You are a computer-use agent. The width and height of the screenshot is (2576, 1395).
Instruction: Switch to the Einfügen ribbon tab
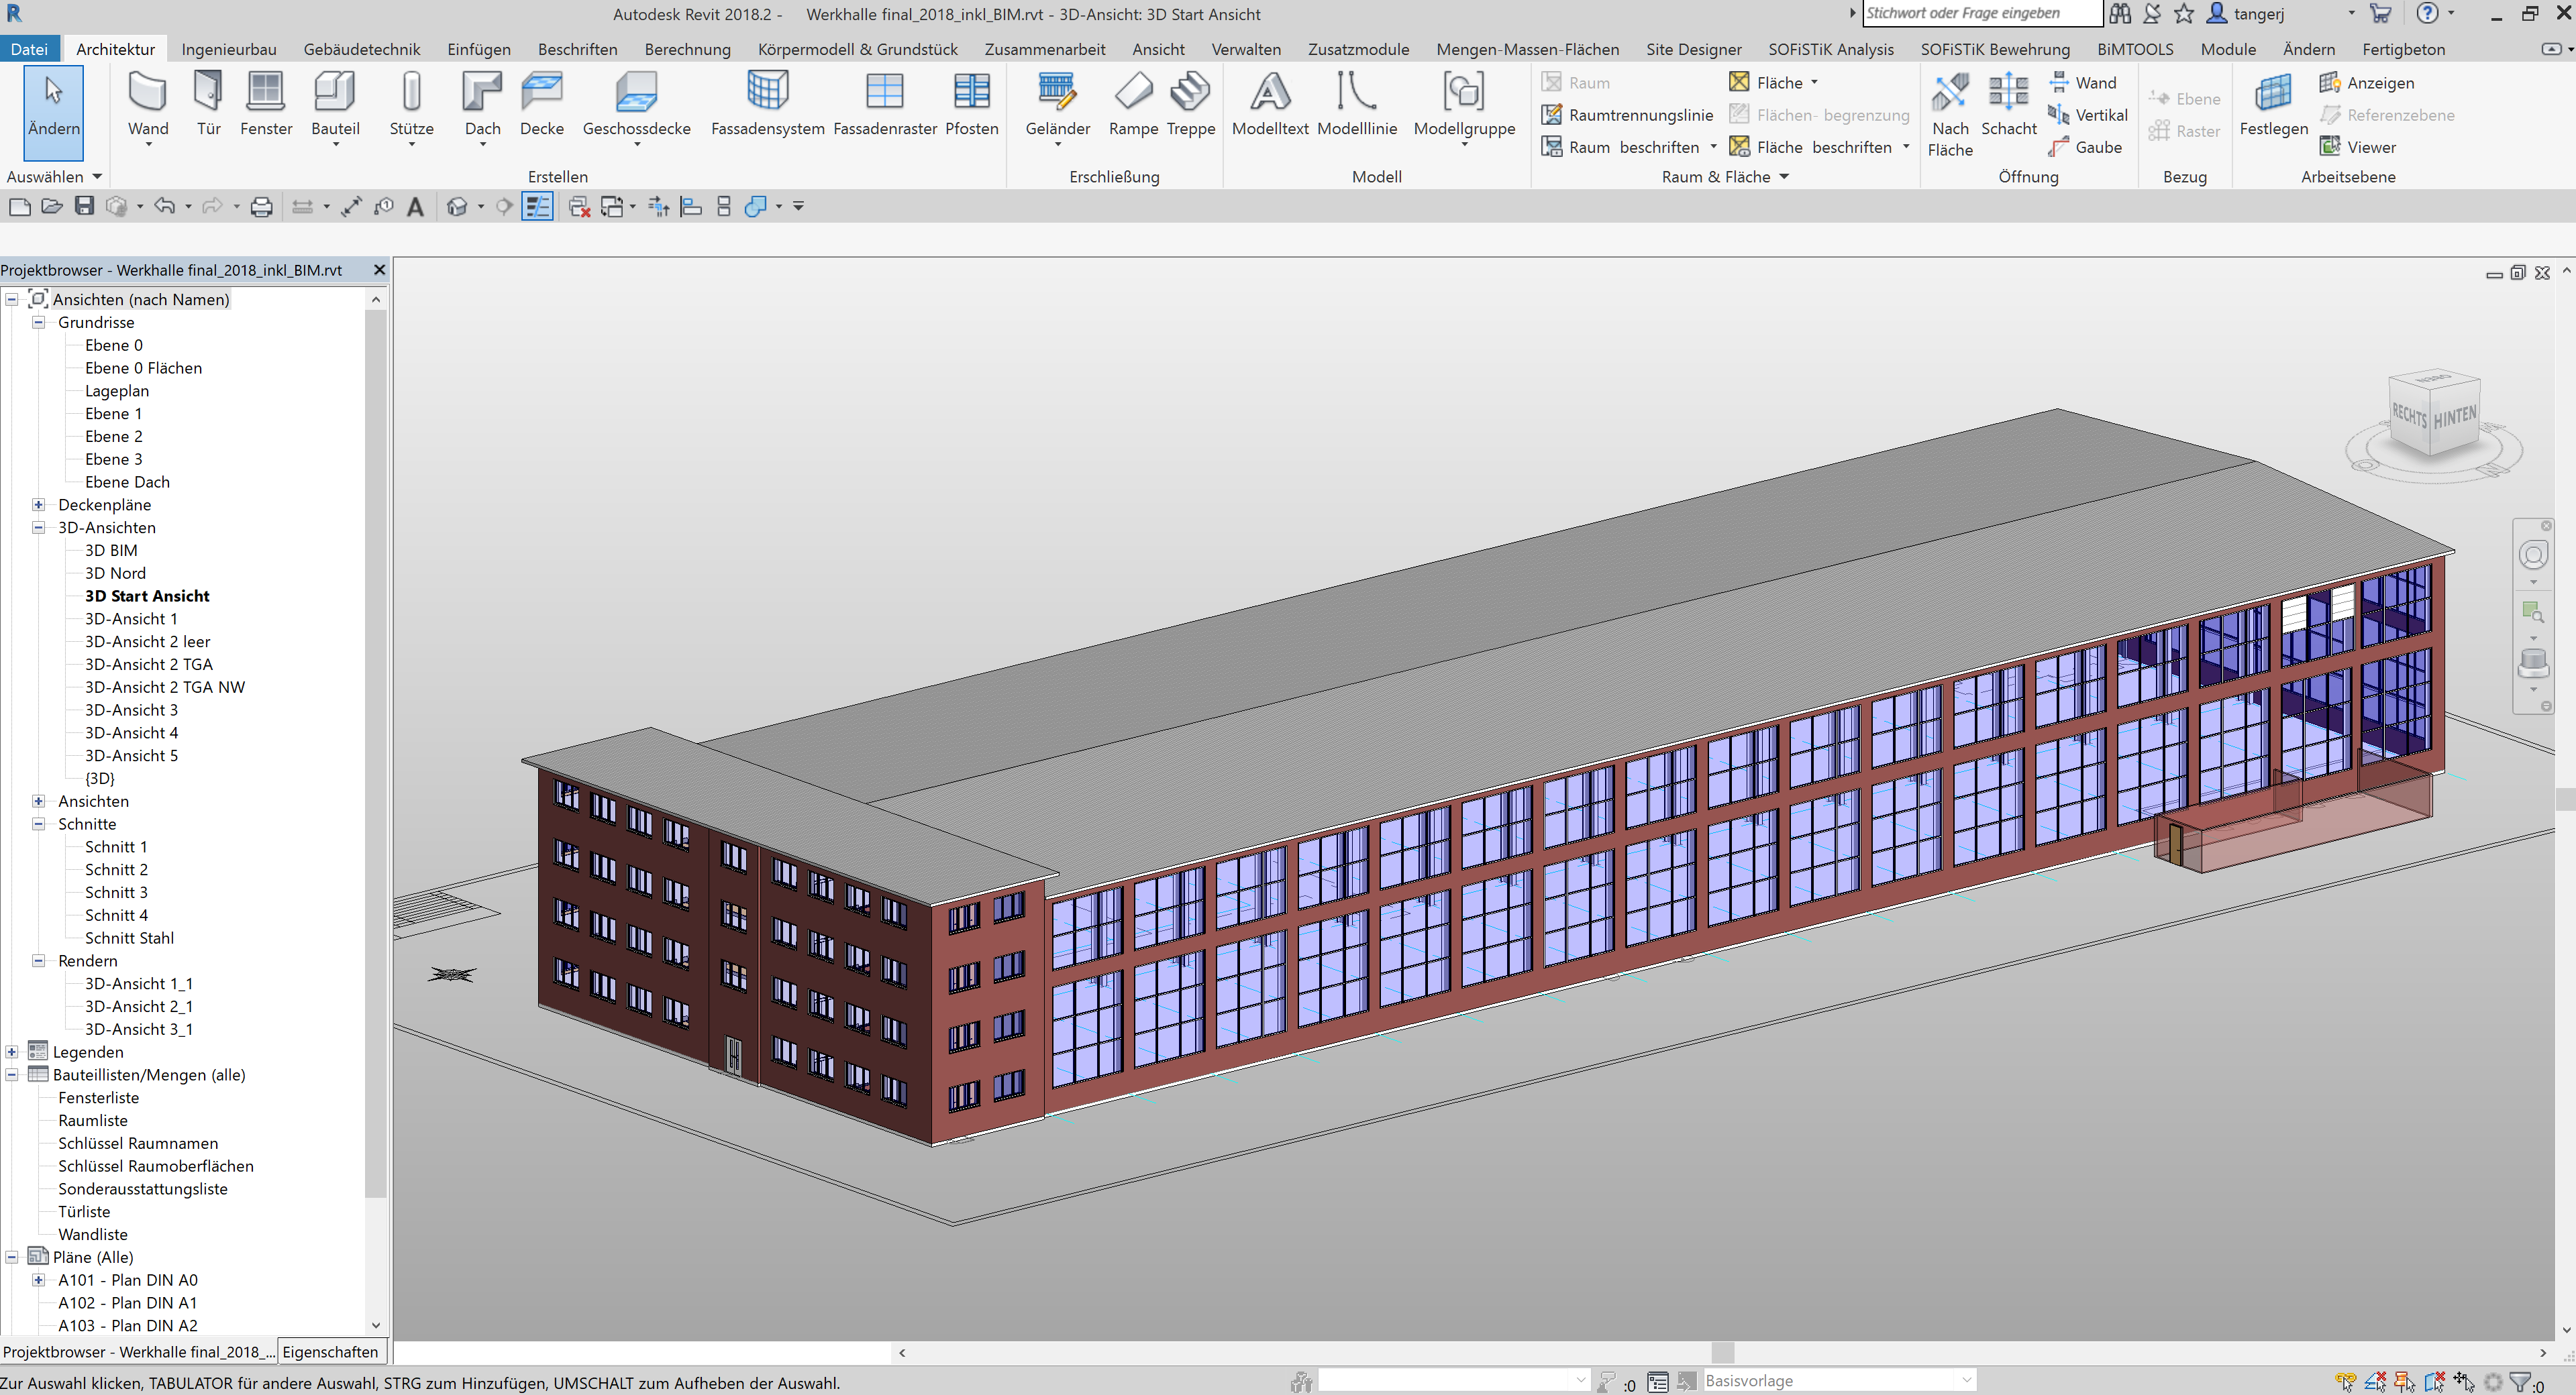point(478,48)
